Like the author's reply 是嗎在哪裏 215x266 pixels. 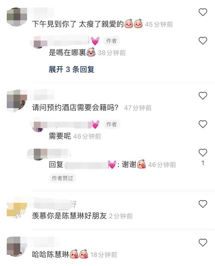[x=203, y=41]
